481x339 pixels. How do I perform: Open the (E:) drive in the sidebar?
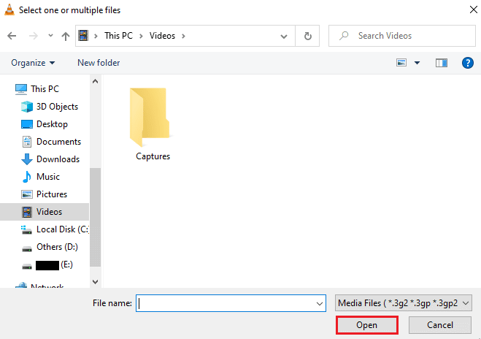(x=54, y=264)
